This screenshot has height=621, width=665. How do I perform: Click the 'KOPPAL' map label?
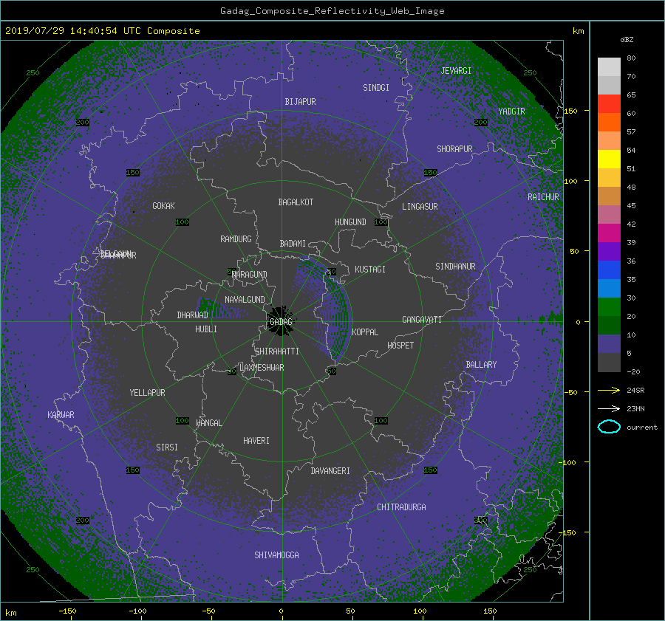click(x=365, y=332)
